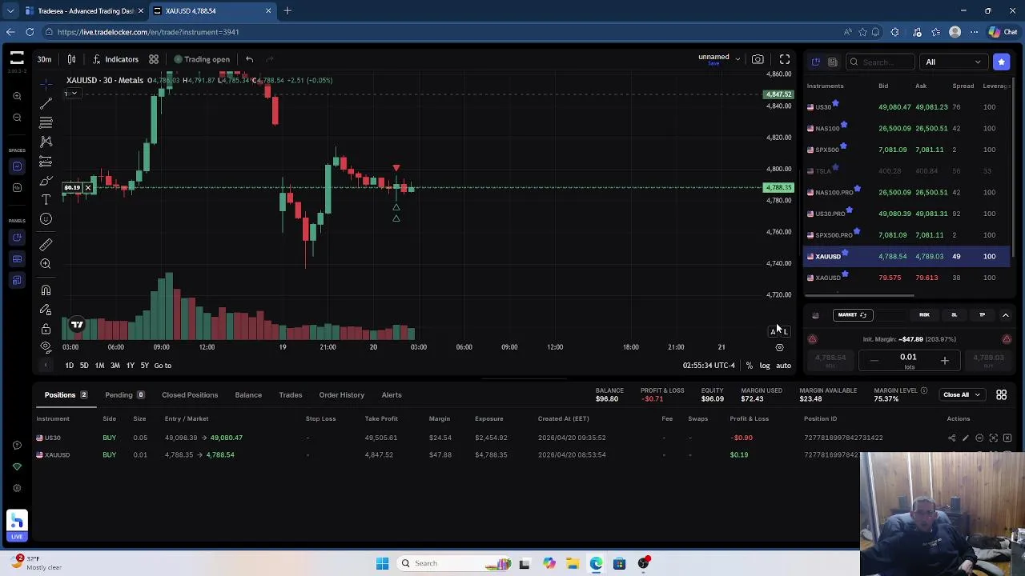Click the magnifier plus icon in left sidebar
Image resolution: width=1025 pixels, height=576 pixels.
(17, 96)
